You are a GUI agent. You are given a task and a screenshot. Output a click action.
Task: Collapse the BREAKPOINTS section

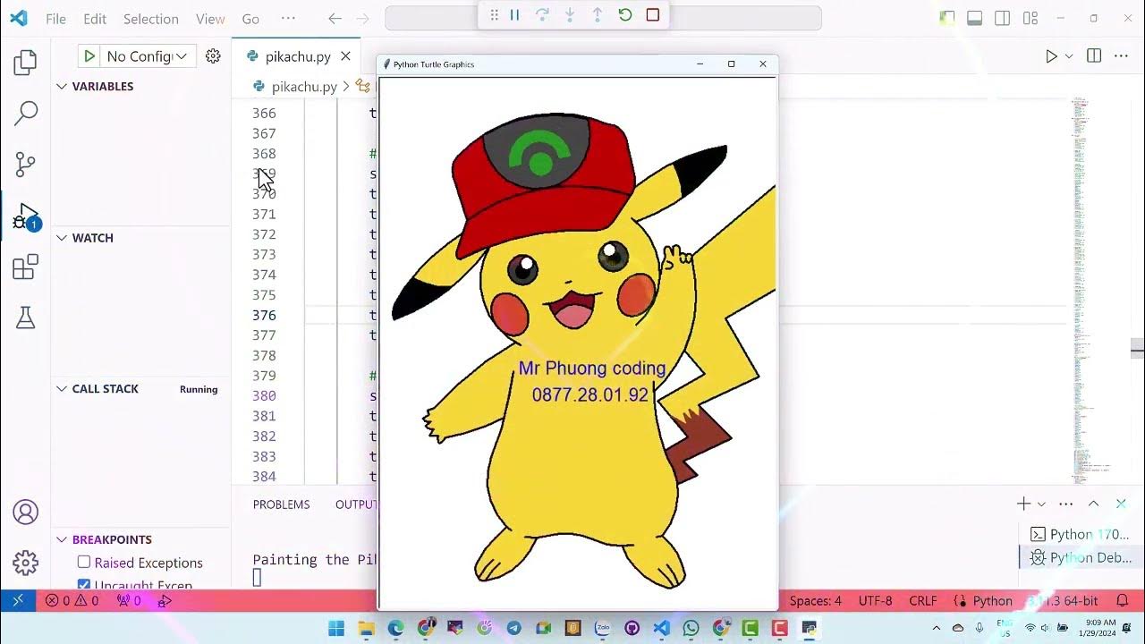62,539
